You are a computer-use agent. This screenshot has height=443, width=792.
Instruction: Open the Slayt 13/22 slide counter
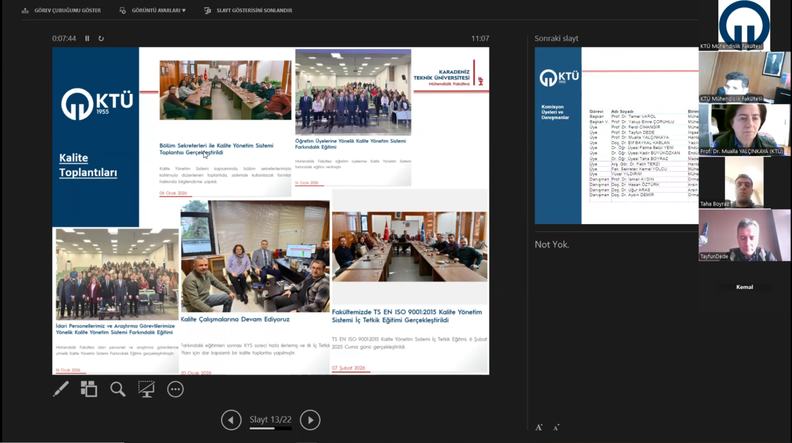click(x=270, y=419)
